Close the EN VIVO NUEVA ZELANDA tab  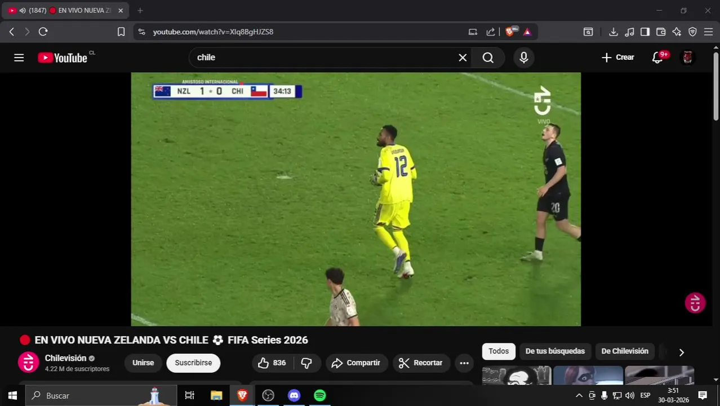click(x=120, y=10)
